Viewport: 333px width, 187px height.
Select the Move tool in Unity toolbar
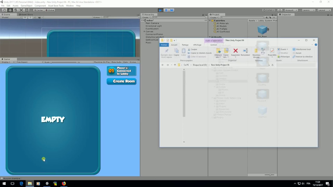[10, 10]
